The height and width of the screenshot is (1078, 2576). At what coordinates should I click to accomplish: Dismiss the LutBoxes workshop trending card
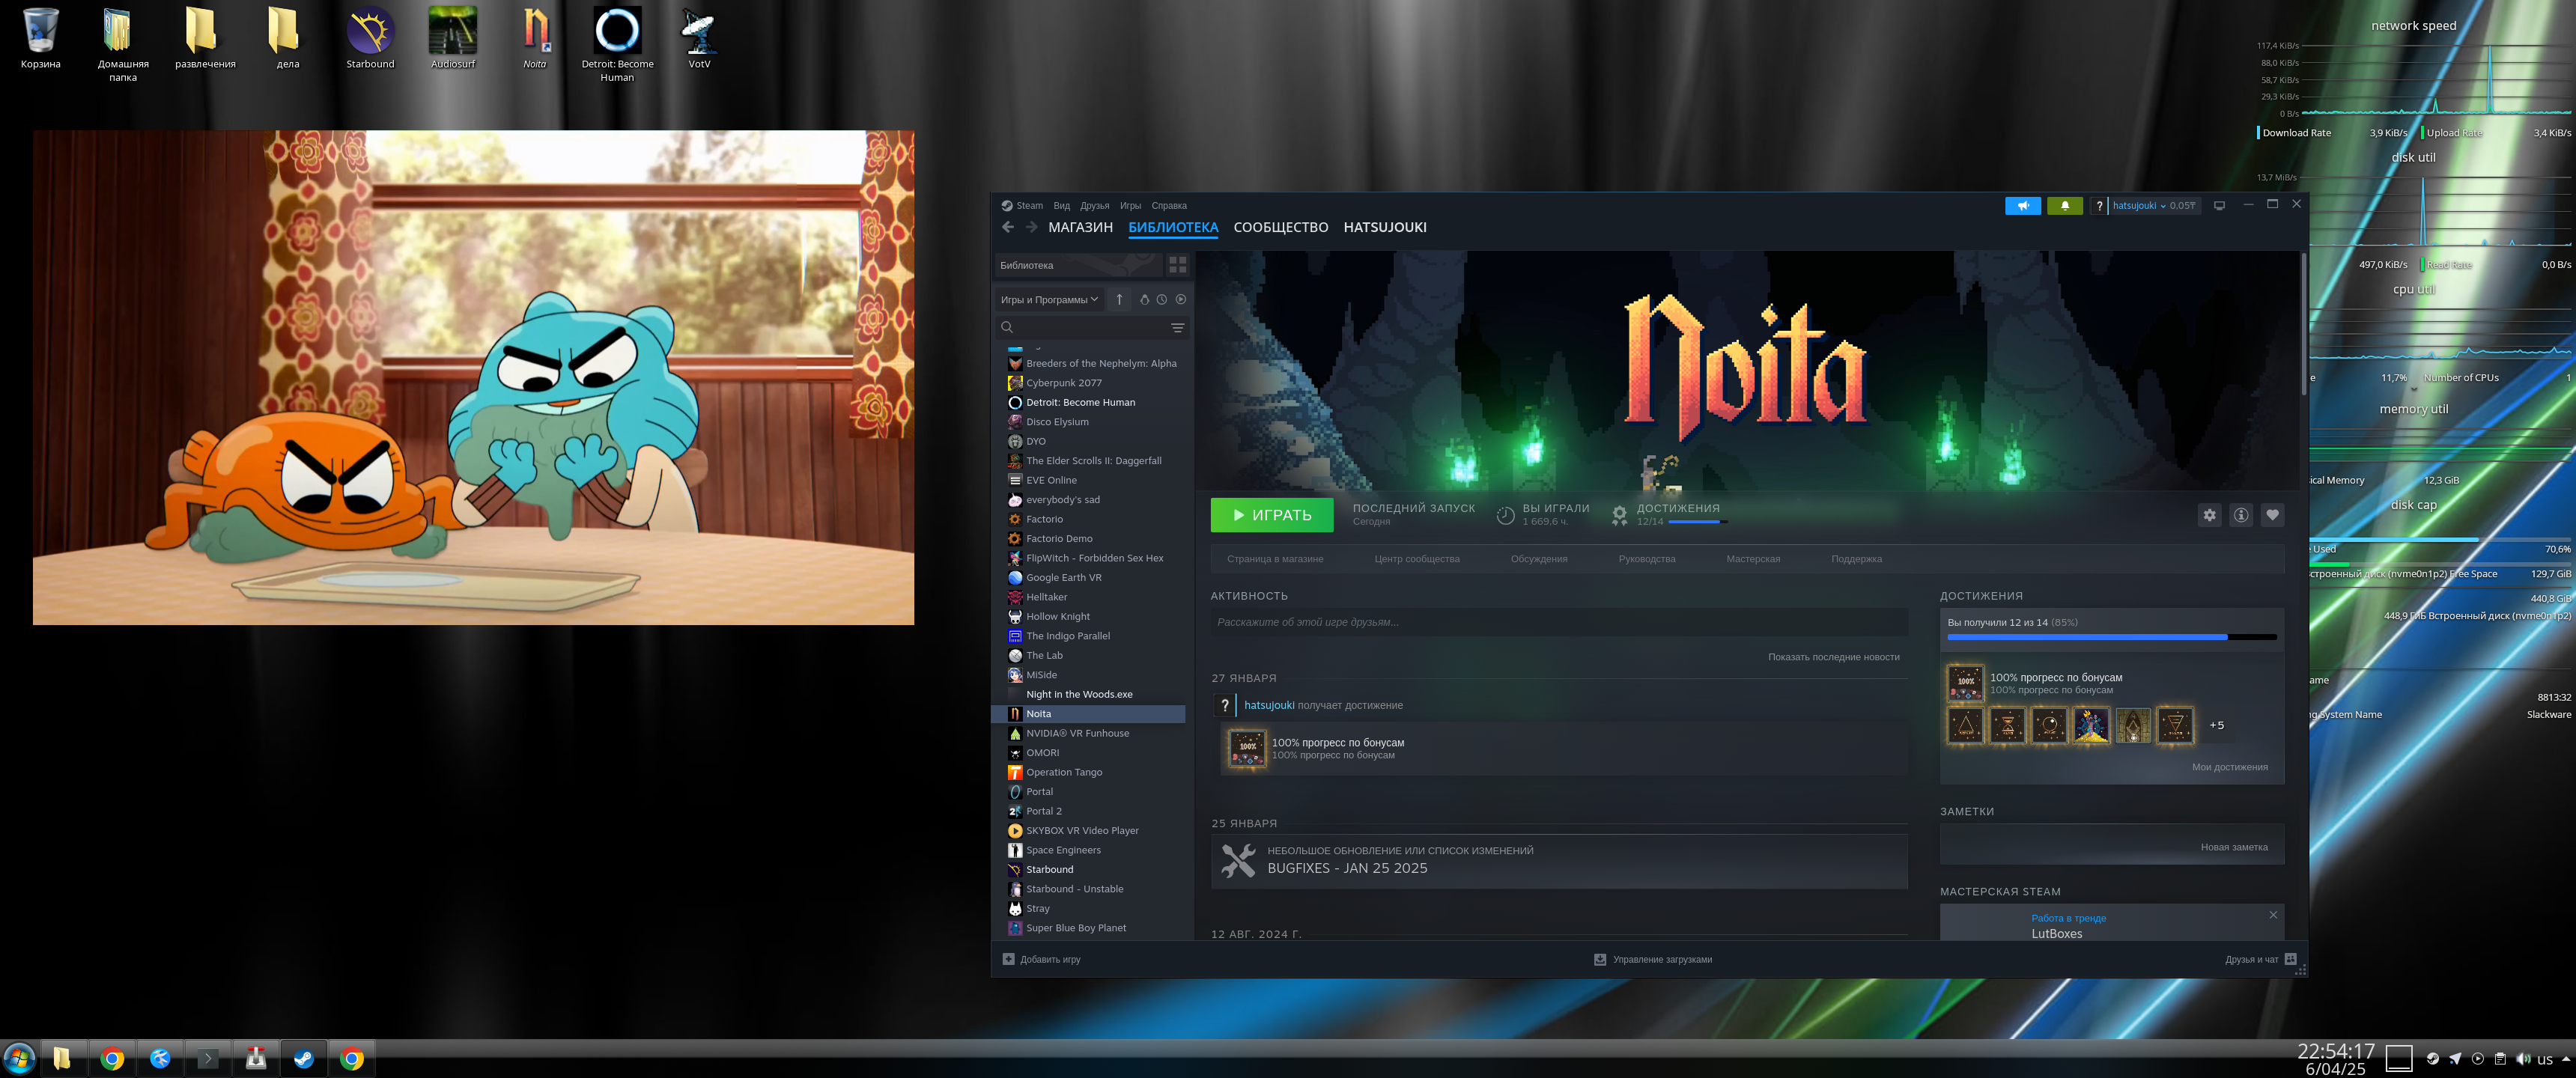tap(2272, 914)
